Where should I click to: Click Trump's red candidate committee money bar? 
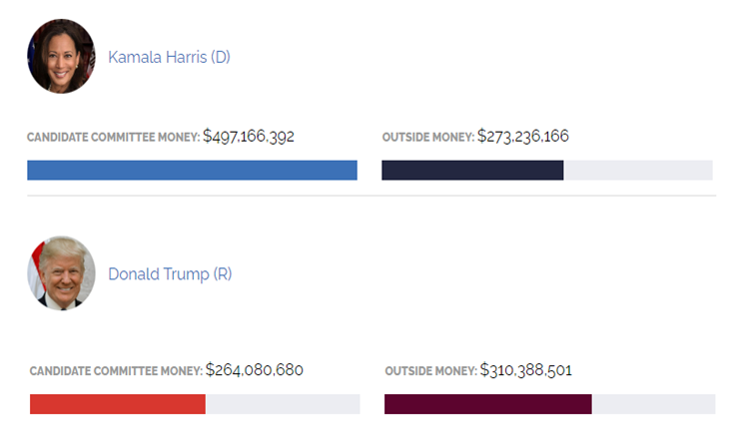(x=118, y=404)
